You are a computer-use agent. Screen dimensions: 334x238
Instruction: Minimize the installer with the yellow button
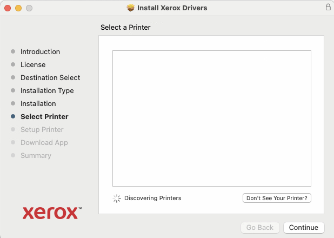(18, 8)
